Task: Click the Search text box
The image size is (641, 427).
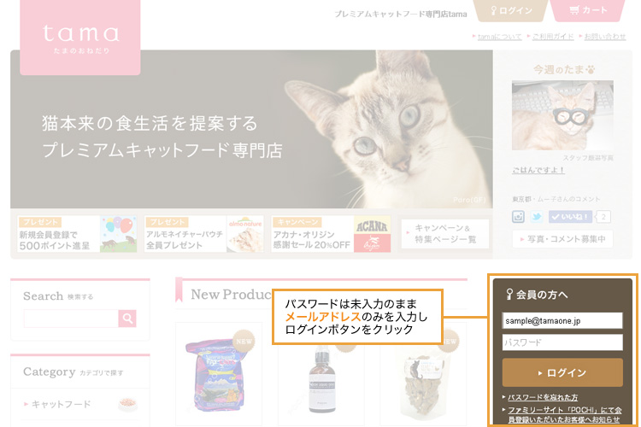Action: [71, 319]
